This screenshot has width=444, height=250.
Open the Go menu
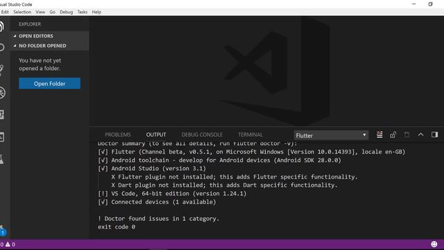pos(53,12)
